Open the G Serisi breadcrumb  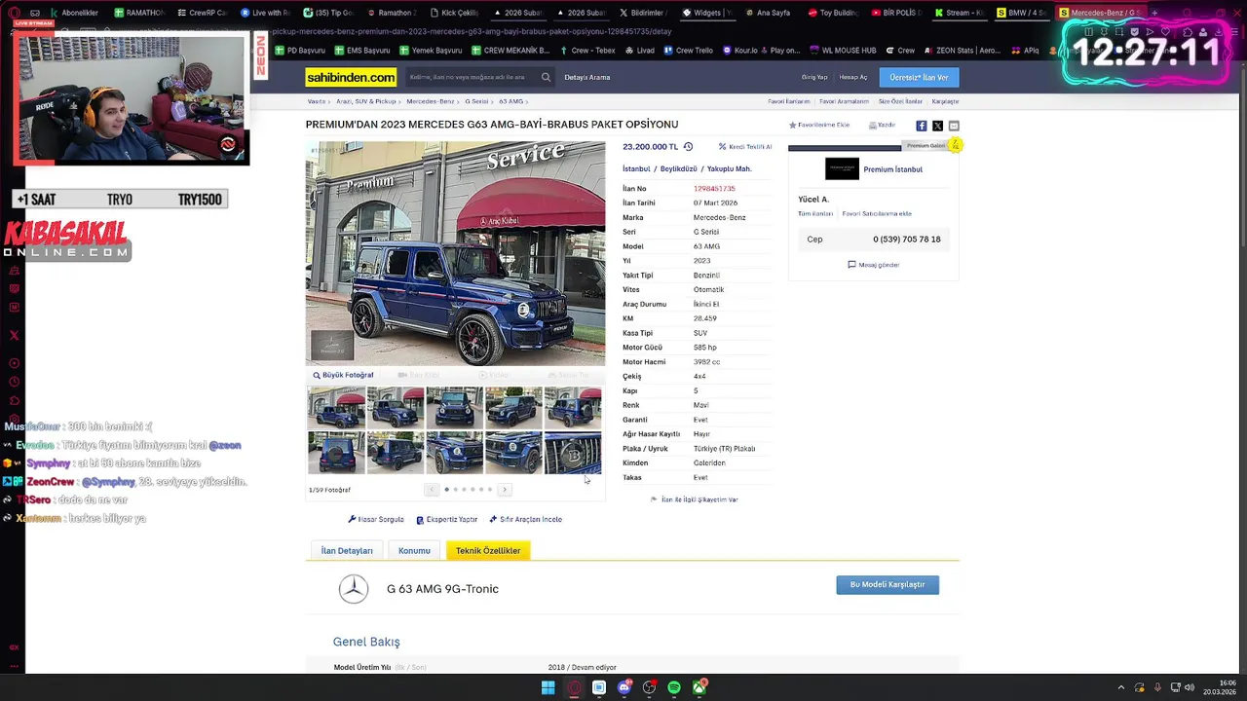tap(476, 101)
